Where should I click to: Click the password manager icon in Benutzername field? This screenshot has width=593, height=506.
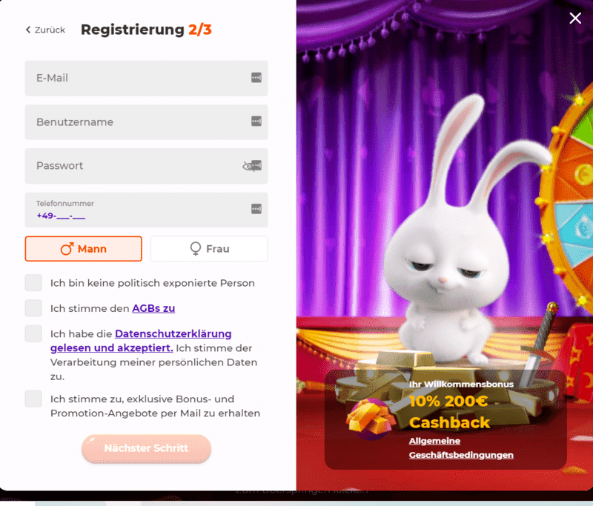(x=256, y=121)
